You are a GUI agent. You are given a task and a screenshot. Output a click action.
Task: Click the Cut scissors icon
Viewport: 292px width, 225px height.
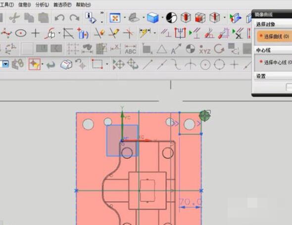[14, 18]
